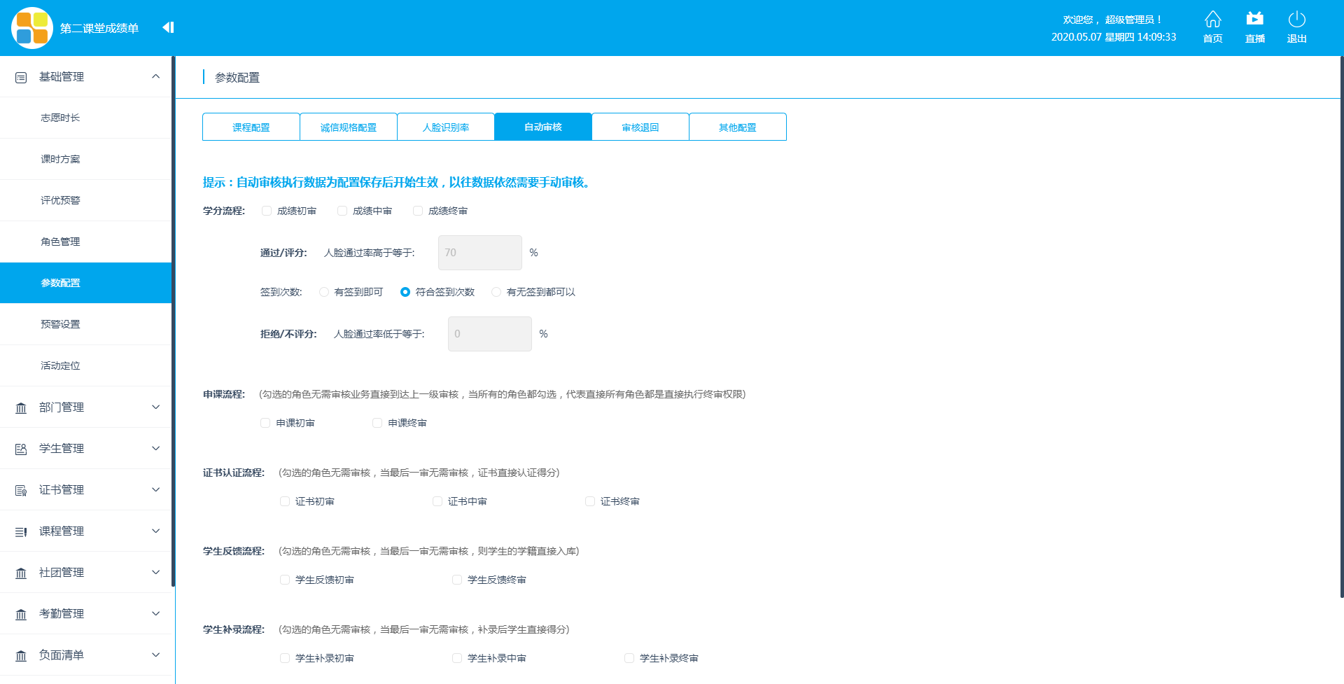Open the 人脸识别率 tab

tap(446, 127)
